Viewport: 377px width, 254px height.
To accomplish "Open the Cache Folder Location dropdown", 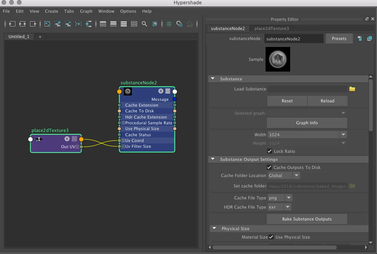I will 296,175.
